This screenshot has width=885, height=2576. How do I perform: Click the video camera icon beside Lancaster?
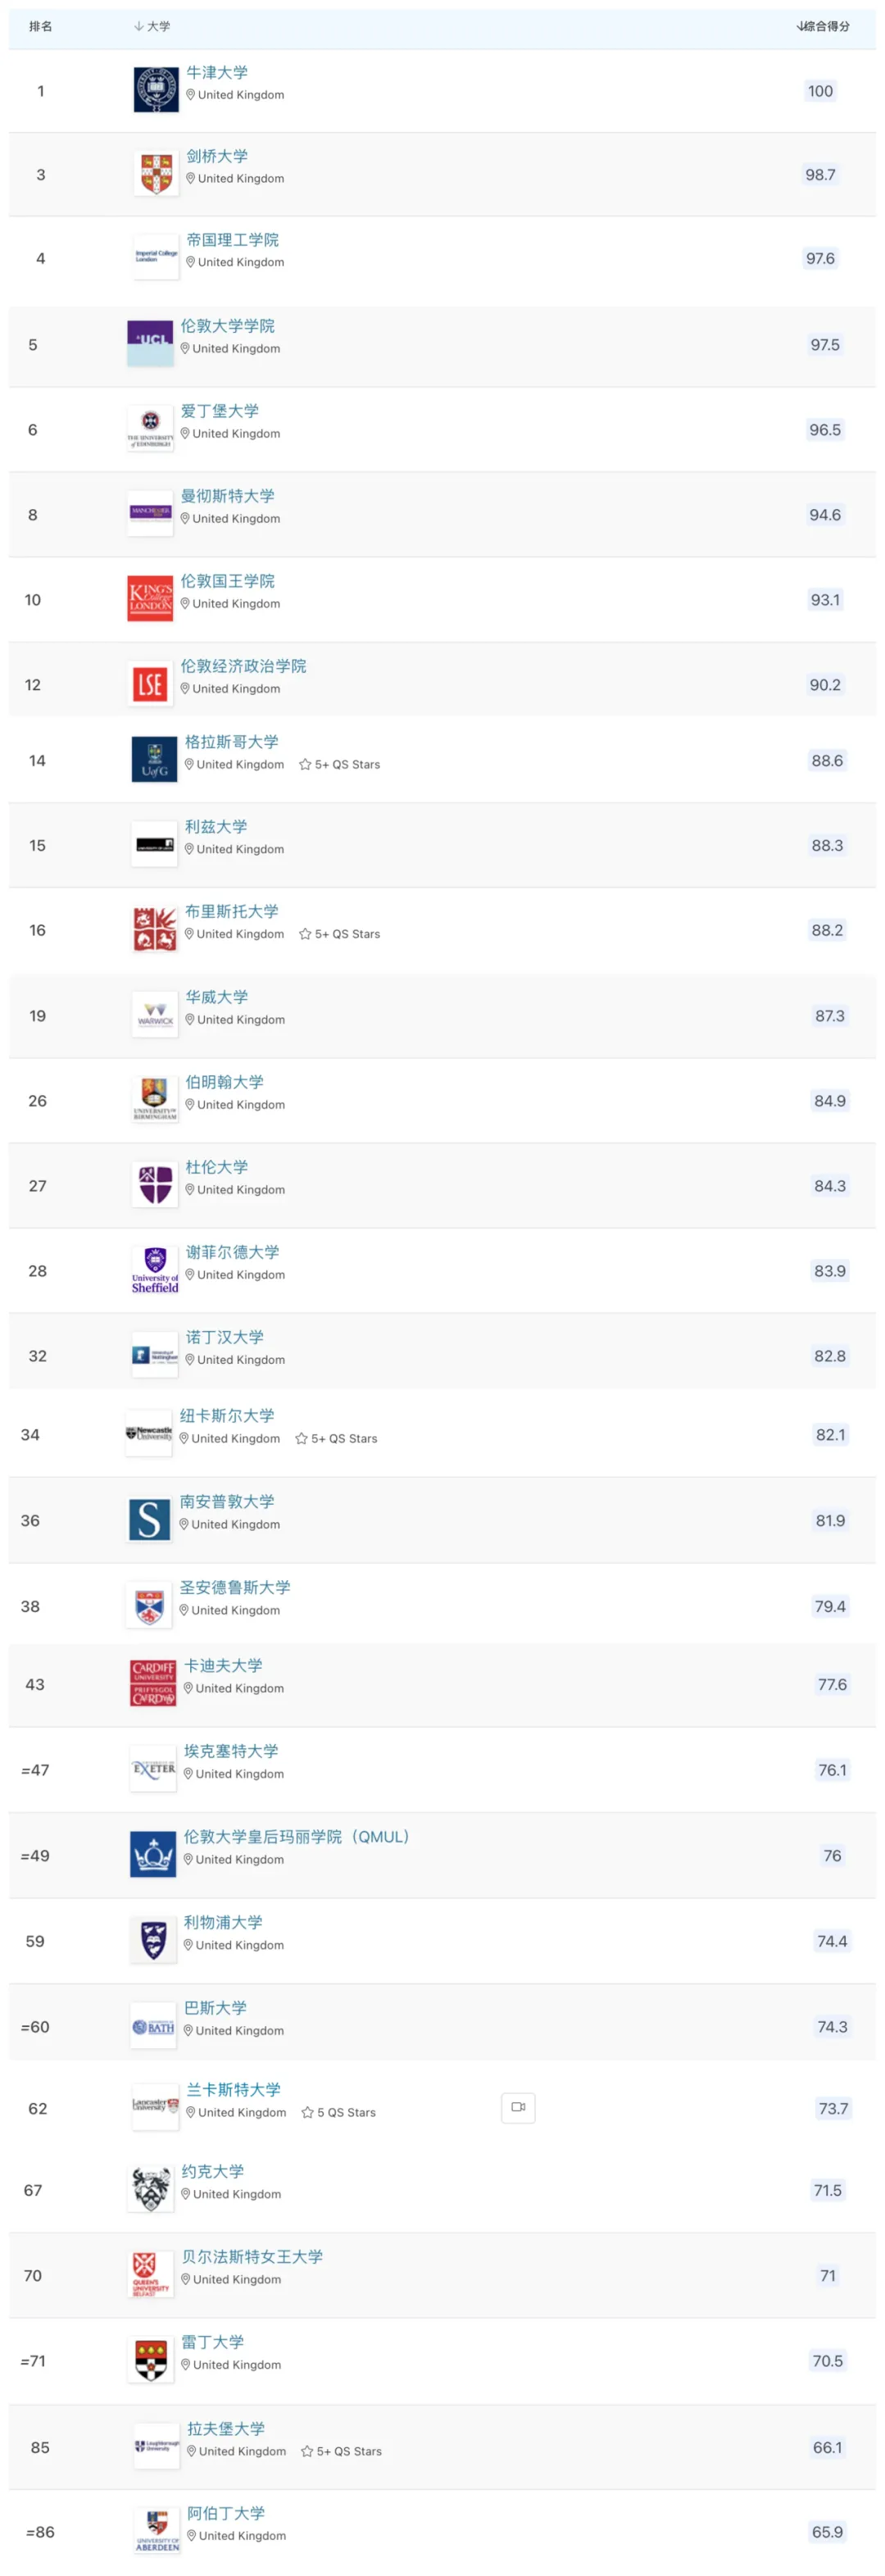(x=518, y=2108)
